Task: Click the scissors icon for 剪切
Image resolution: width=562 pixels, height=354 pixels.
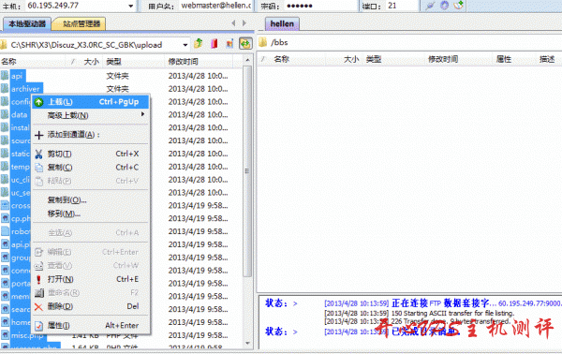Action: point(38,155)
